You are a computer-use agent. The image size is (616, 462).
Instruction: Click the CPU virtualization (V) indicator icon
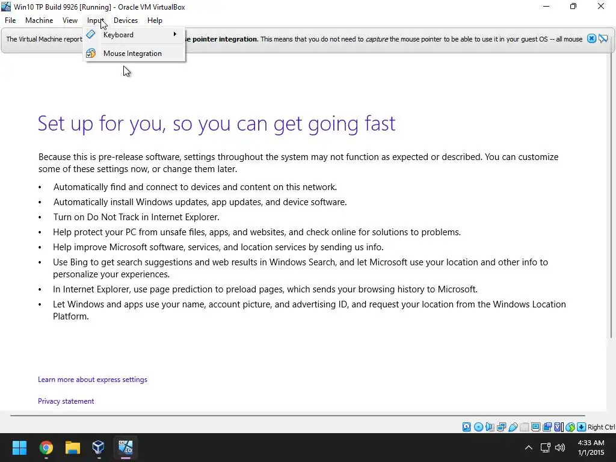pyautogui.click(x=558, y=427)
